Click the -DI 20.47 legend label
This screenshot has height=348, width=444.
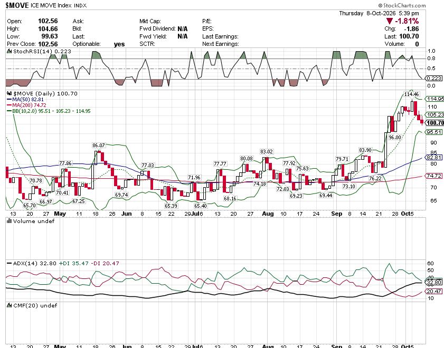tap(105, 264)
